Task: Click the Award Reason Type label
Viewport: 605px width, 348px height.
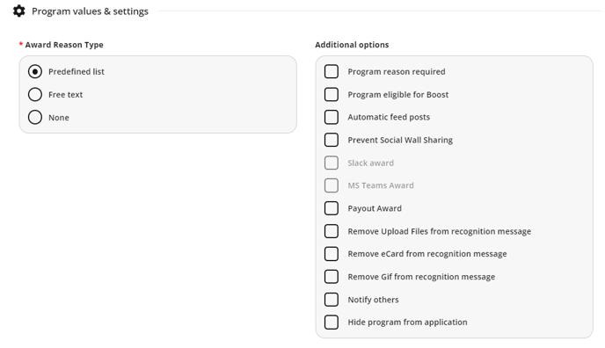Action: click(64, 45)
